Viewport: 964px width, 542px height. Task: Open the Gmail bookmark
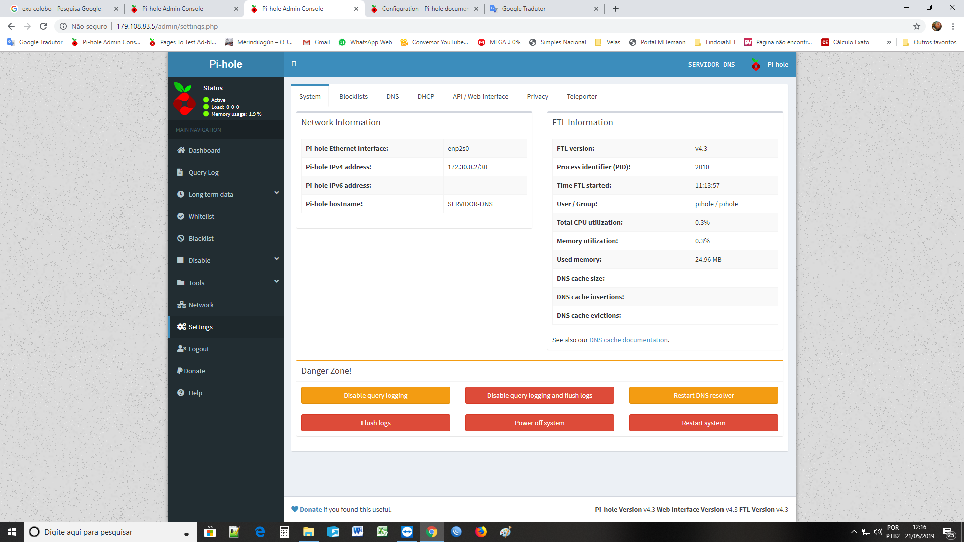(x=316, y=42)
